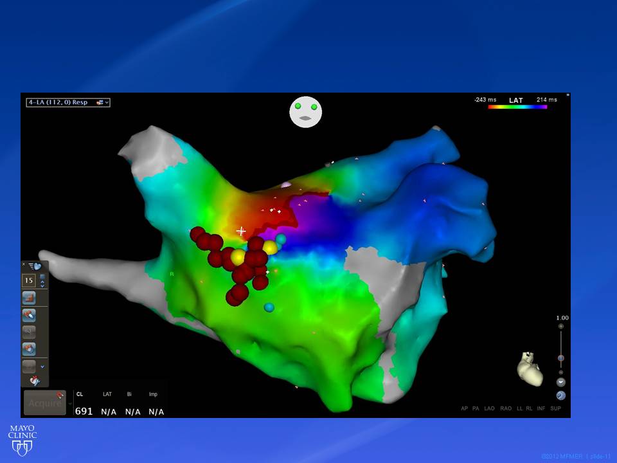The height and width of the screenshot is (463, 617).
Task: Click the head orientation indicator icon
Action: (305, 112)
